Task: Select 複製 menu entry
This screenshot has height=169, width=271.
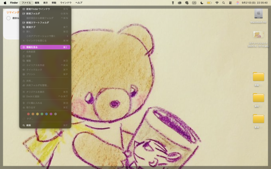Action: (x=45, y=61)
